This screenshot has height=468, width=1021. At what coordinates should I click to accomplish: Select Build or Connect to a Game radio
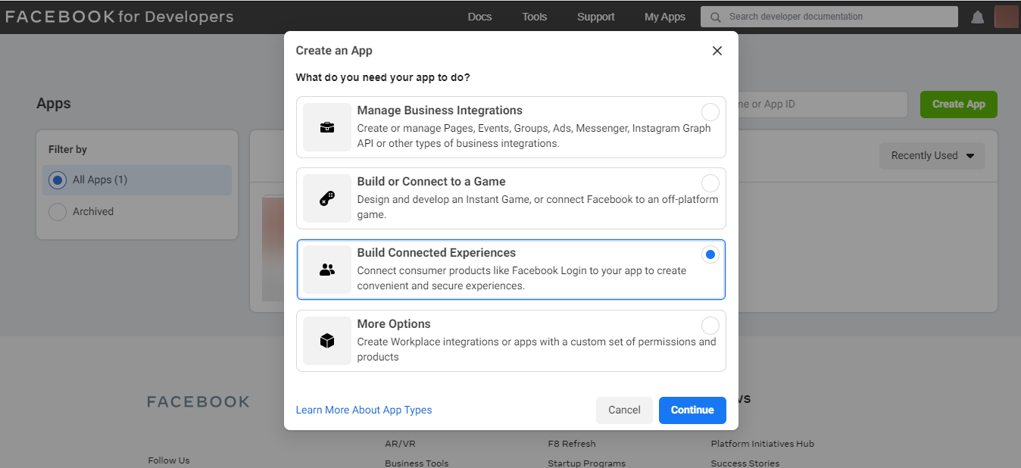click(x=710, y=183)
